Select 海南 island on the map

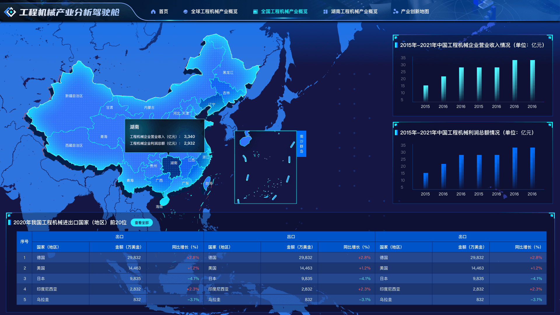click(164, 201)
